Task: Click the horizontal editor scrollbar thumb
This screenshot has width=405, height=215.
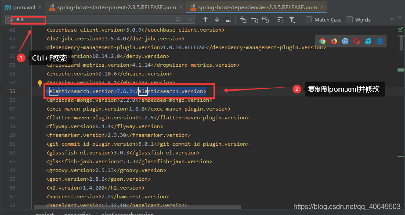Action: click(x=137, y=207)
